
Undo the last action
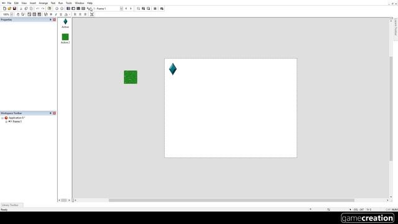click(37, 9)
